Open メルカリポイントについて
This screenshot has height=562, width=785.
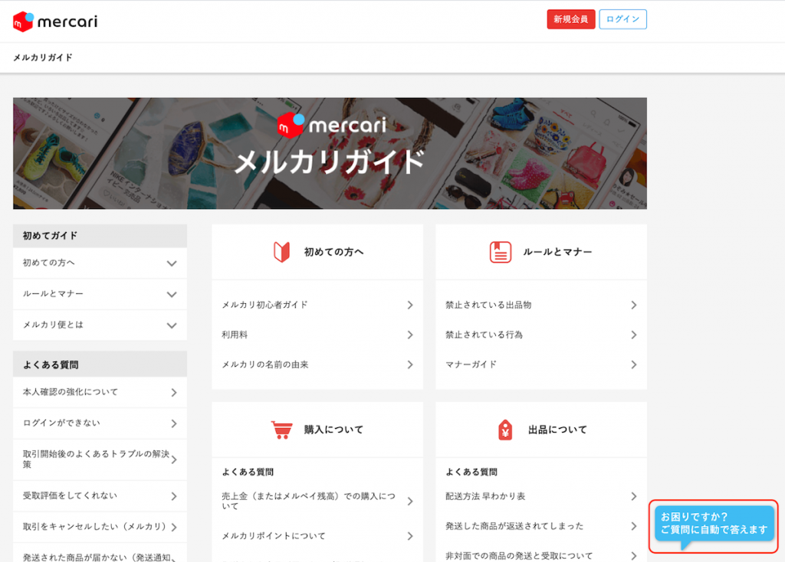317,536
